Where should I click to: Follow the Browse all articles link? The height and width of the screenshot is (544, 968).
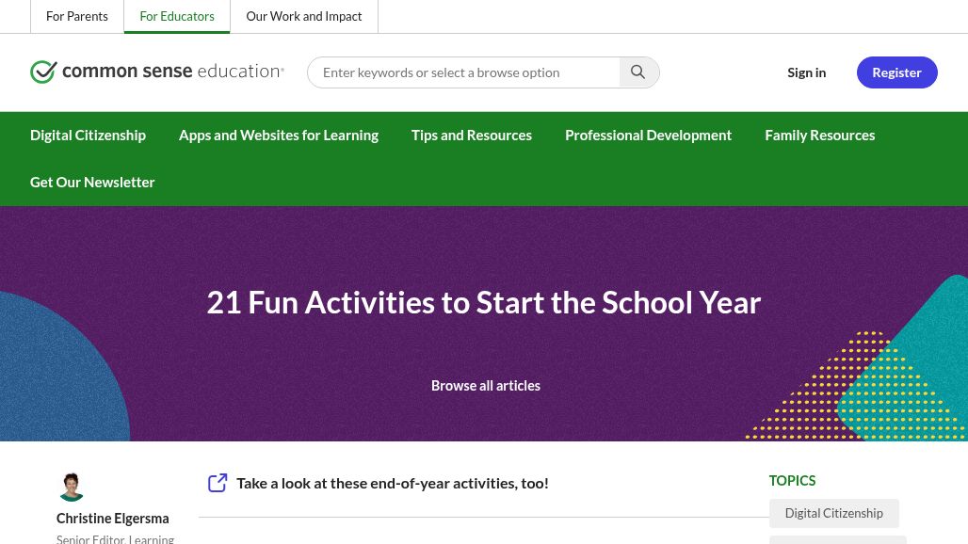pyautogui.click(x=485, y=386)
